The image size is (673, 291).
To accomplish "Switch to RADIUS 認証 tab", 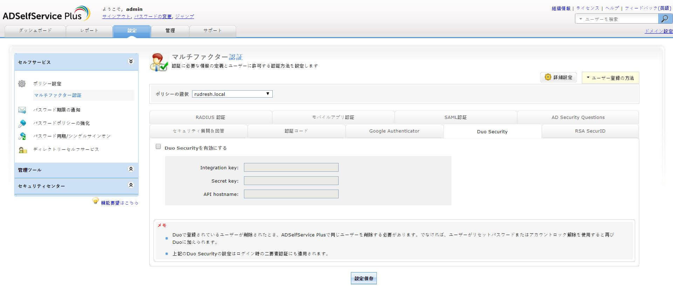I will 211,117.
